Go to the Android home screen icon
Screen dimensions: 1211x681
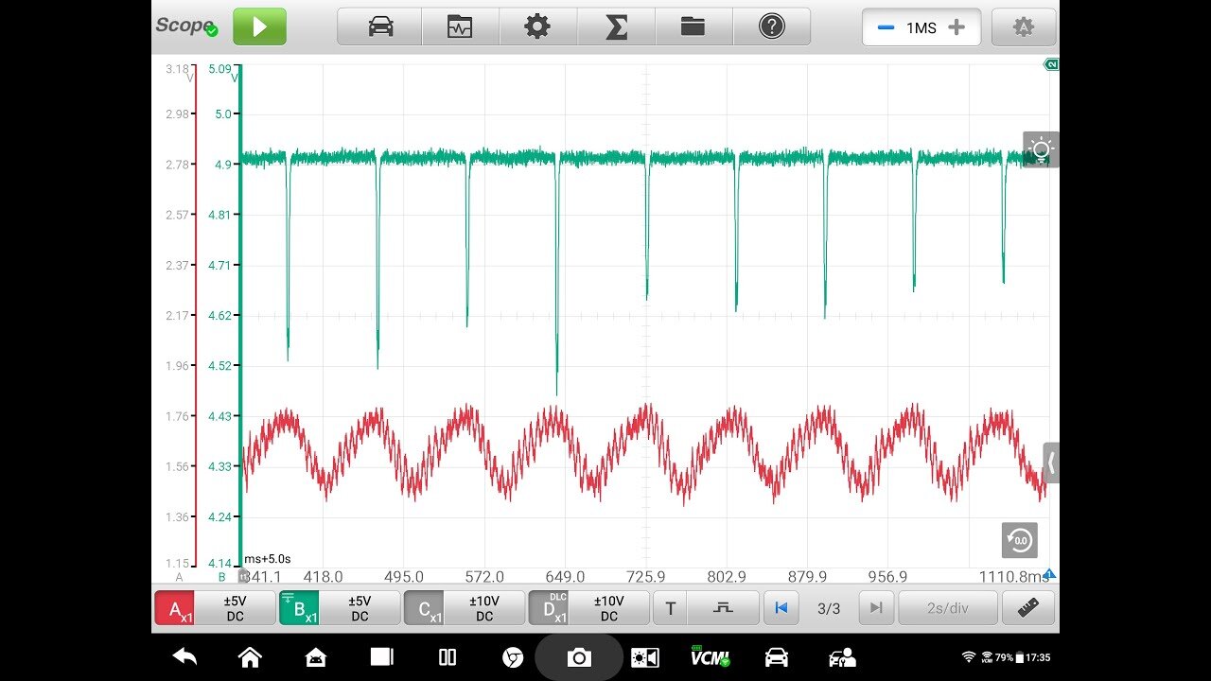tap(250, 657)
